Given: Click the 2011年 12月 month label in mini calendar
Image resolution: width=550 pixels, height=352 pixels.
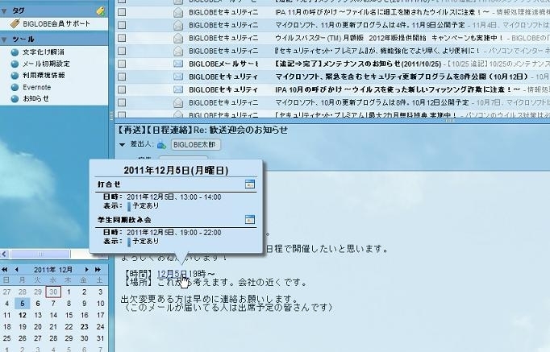Looking at the screenshot, I should (x=53, y=269).
